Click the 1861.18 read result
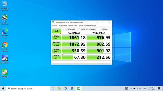The height and width of the screenshot is (91, 163). click(x=74, y=37)
